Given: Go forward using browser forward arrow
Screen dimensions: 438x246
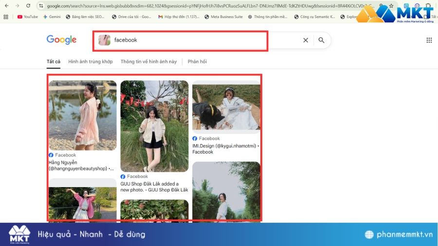Looking at the screenshot, I should click(x=18, y=5).
